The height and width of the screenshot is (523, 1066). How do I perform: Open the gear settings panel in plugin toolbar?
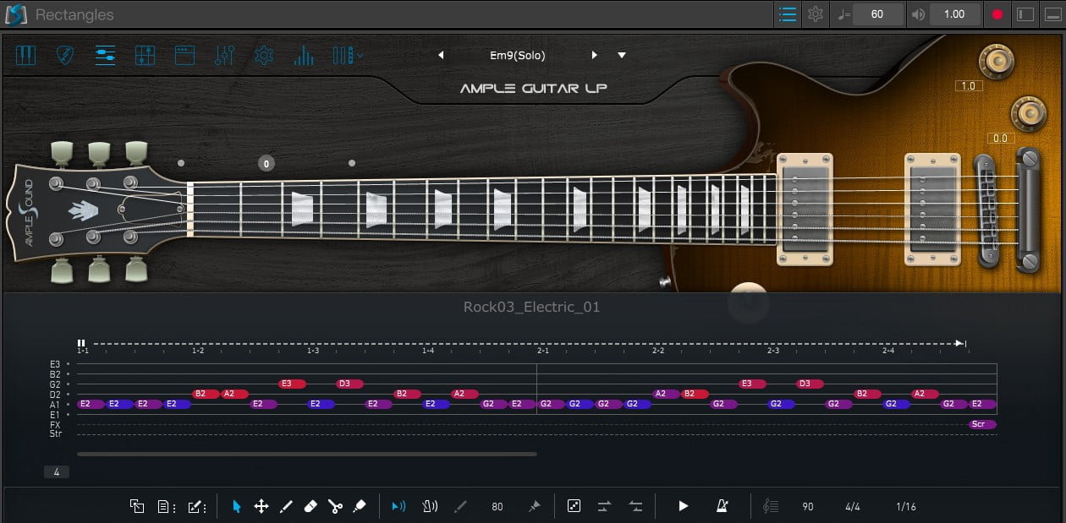click(x=264, y=56)
